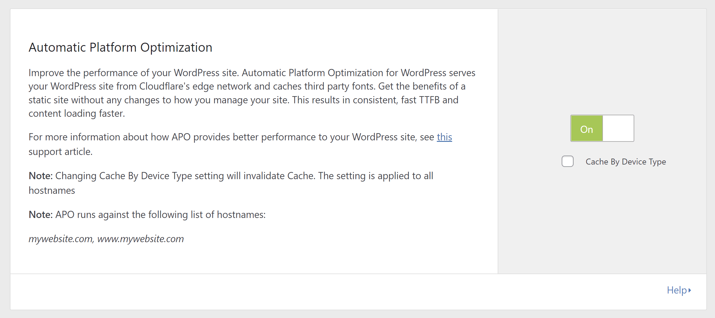Click the green "On" side of the switch
The image size is (715, 318).
tap(586, 128)
